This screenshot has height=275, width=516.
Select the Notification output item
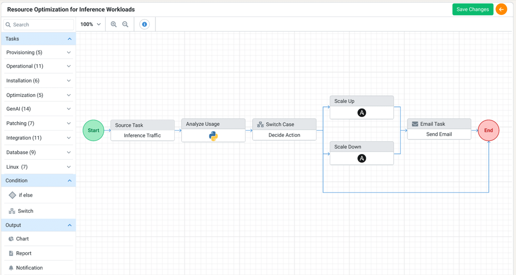tap(29, 268)
